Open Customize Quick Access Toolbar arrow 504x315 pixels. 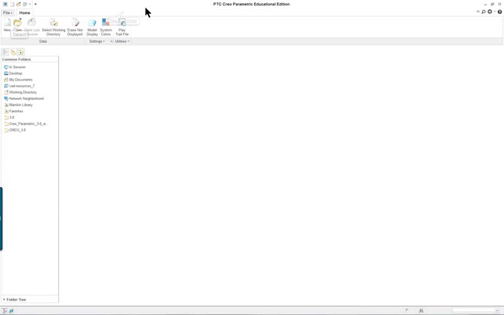[x=35, y=4]
